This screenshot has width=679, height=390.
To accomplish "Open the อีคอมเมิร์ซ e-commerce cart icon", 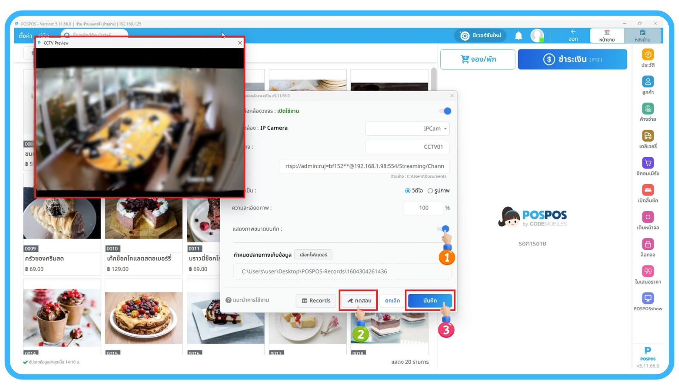I will (648, 163).
